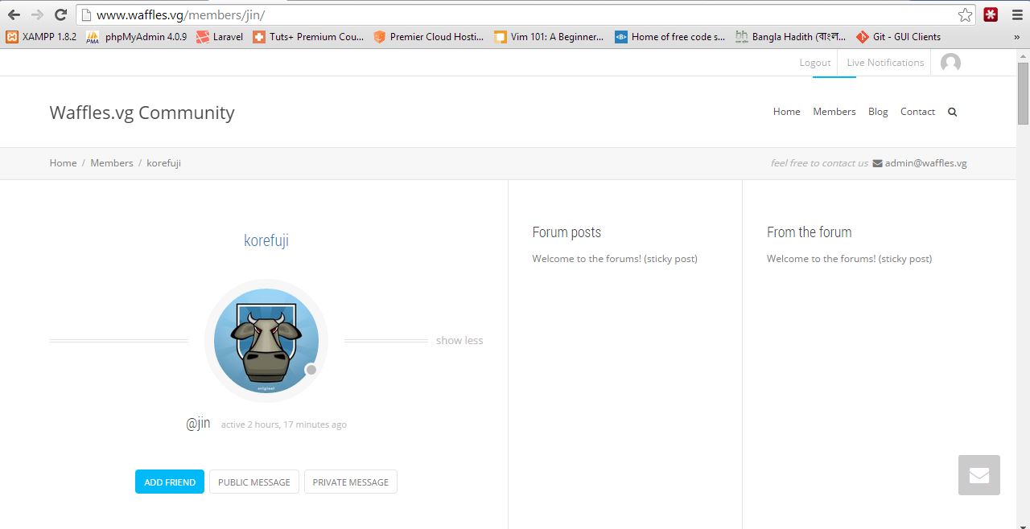Click the page vertical scrollbar thumb
Image resolution: width=1030 pixels, height=529 pixels.
[x=1023, y=92]
